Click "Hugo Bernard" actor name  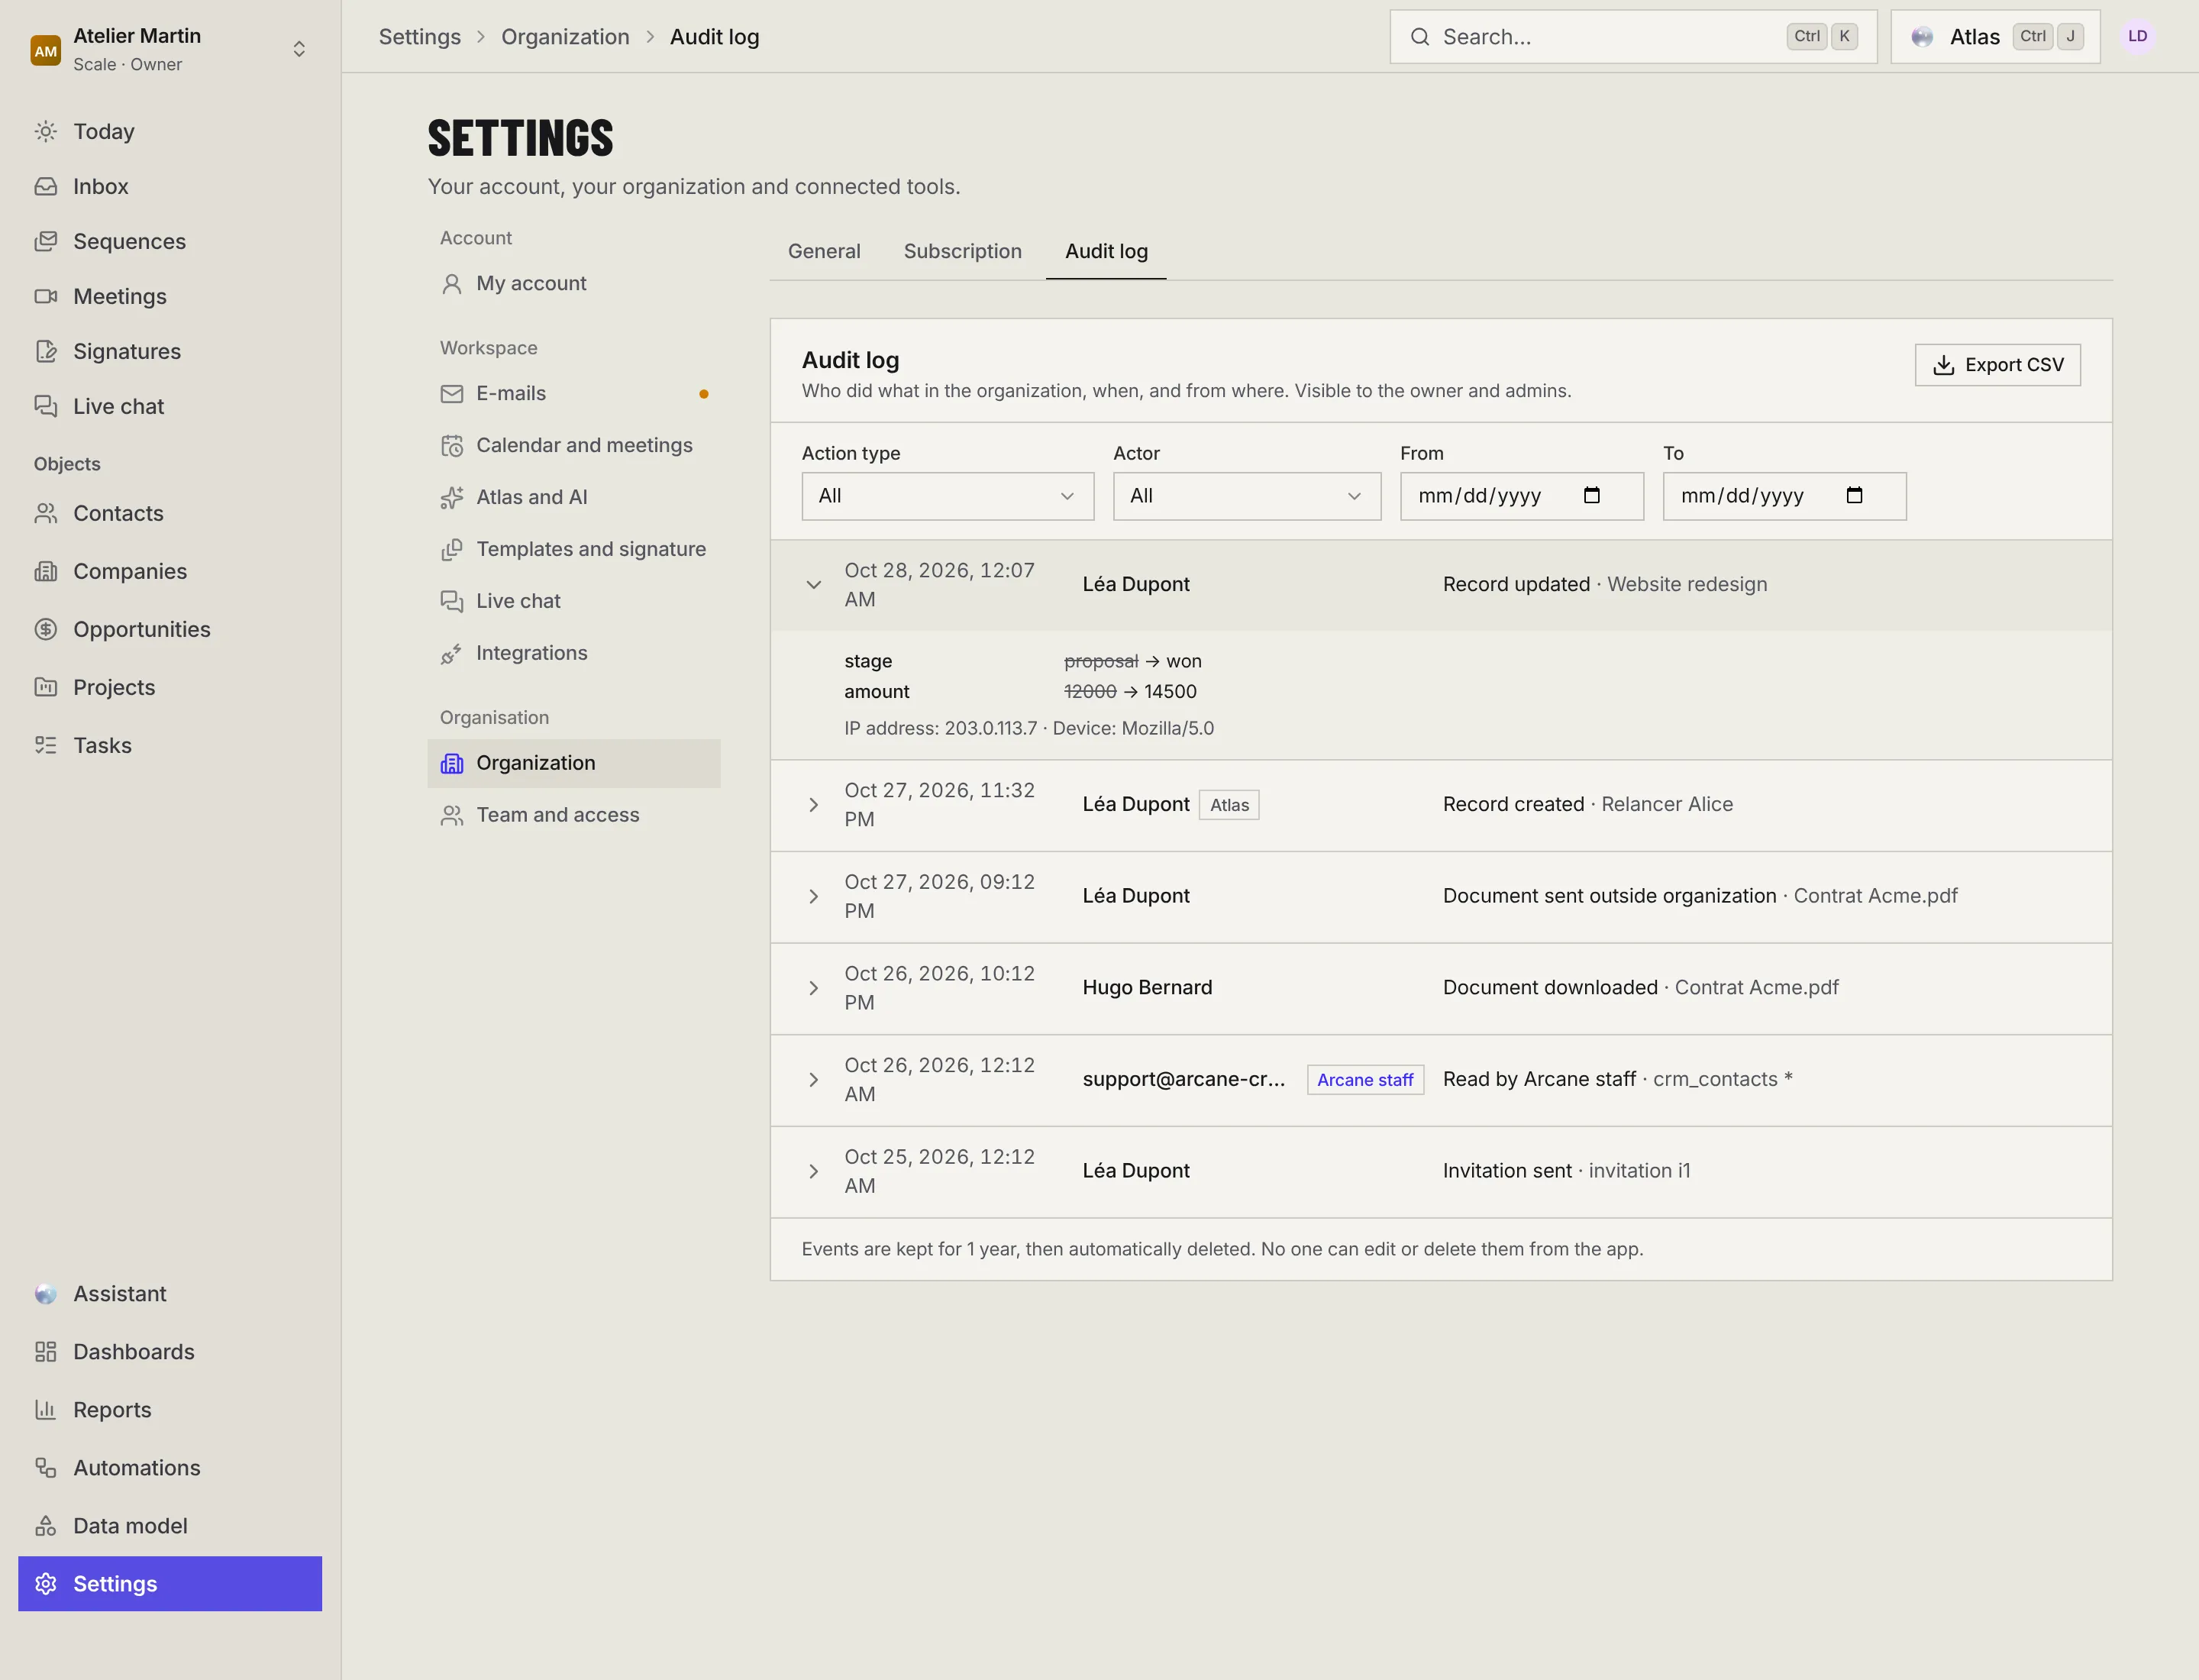(1147, 987)
